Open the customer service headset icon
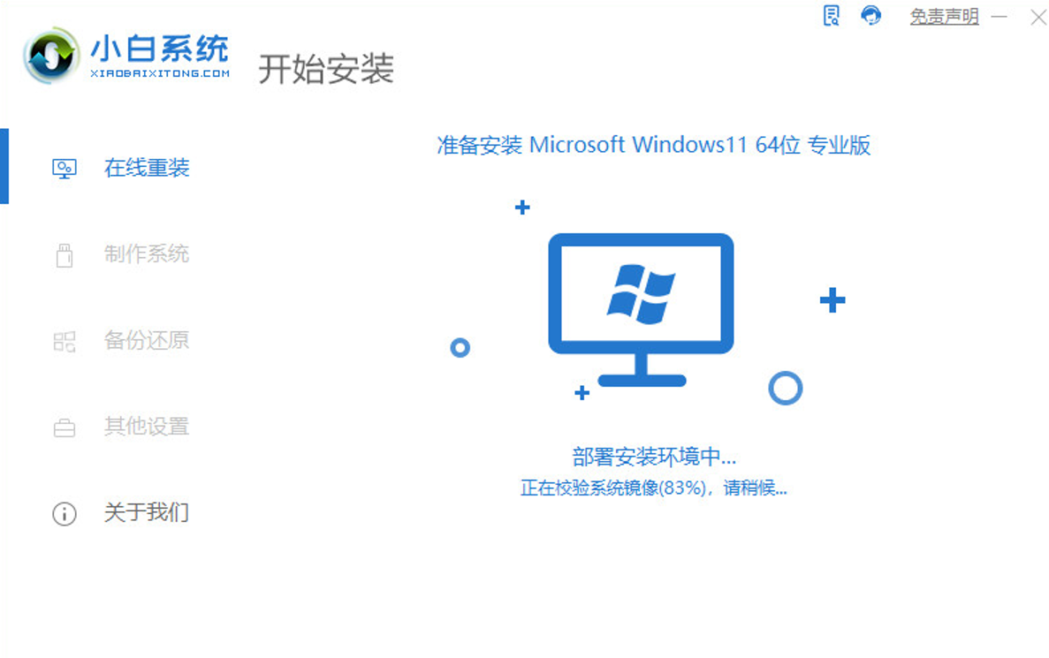1049x658 pixels. click(x=870, y=15)
